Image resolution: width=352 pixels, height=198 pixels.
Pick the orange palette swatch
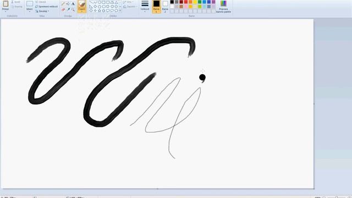tap(190, 2)
